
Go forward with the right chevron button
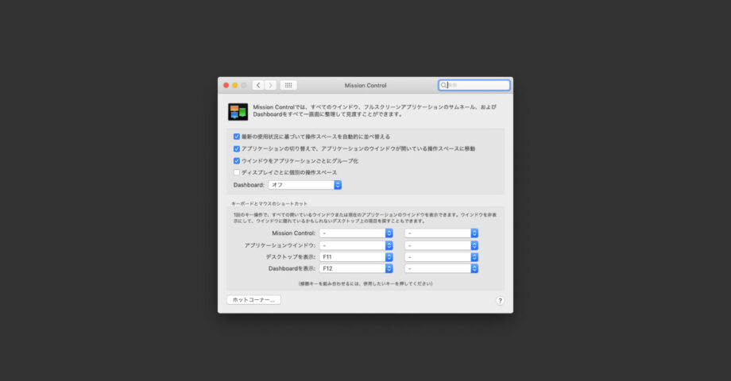click(270, 85)
